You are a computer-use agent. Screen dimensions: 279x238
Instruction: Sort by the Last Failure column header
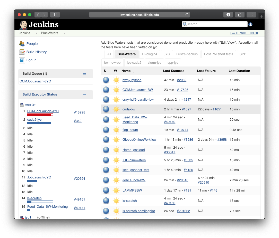point(206,71)
